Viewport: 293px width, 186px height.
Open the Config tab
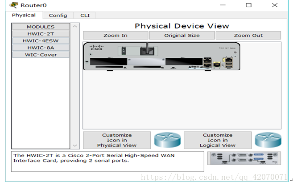(58, 15)
